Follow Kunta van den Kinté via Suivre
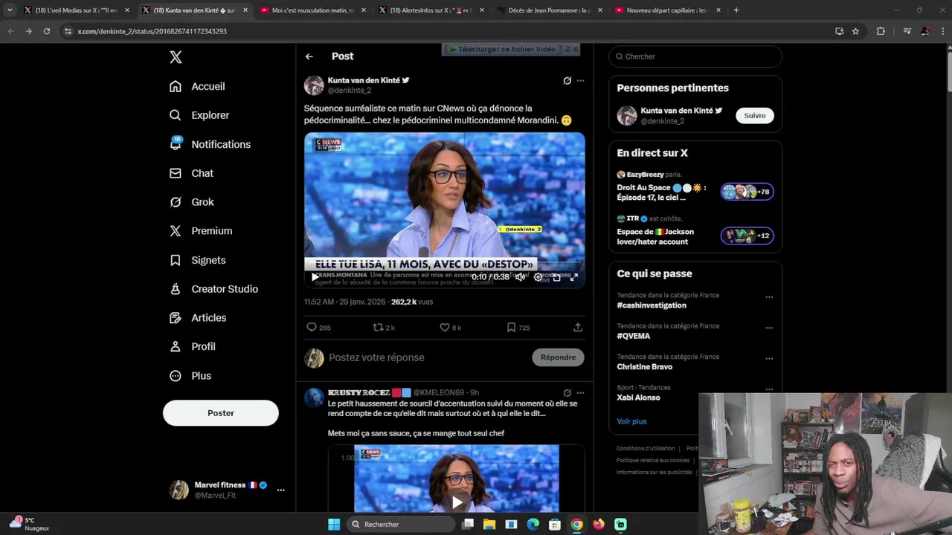952x535 pixels. click(x=755, y=116)
